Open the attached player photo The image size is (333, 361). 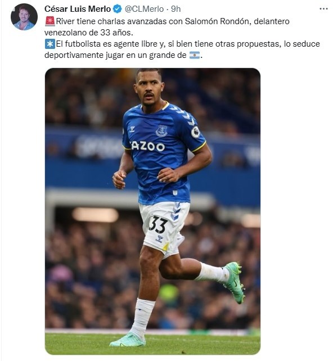tap(152, 211)
